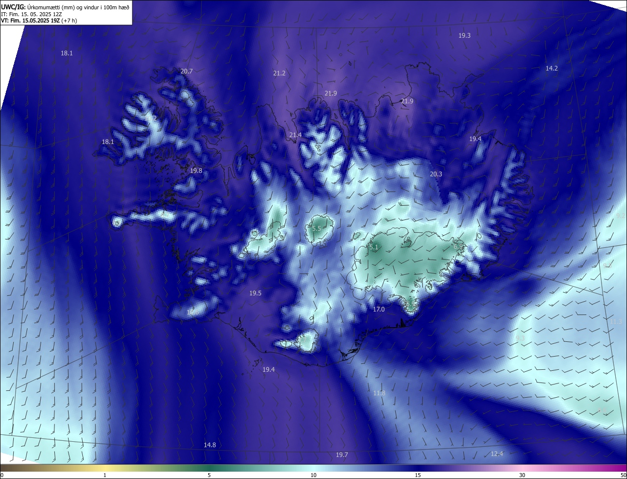Click the 20.7 value label on the map

[187, 71]
